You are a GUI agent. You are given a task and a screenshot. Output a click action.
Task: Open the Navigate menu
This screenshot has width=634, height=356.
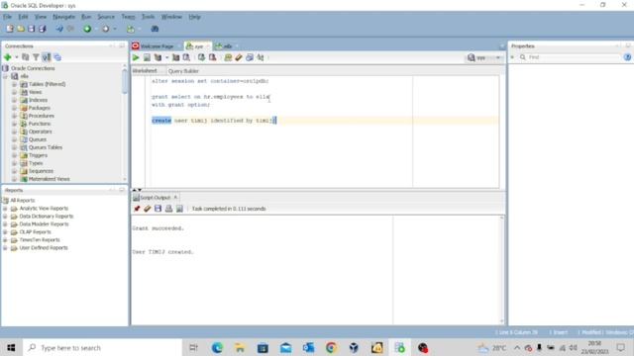[x=63, y=17]
